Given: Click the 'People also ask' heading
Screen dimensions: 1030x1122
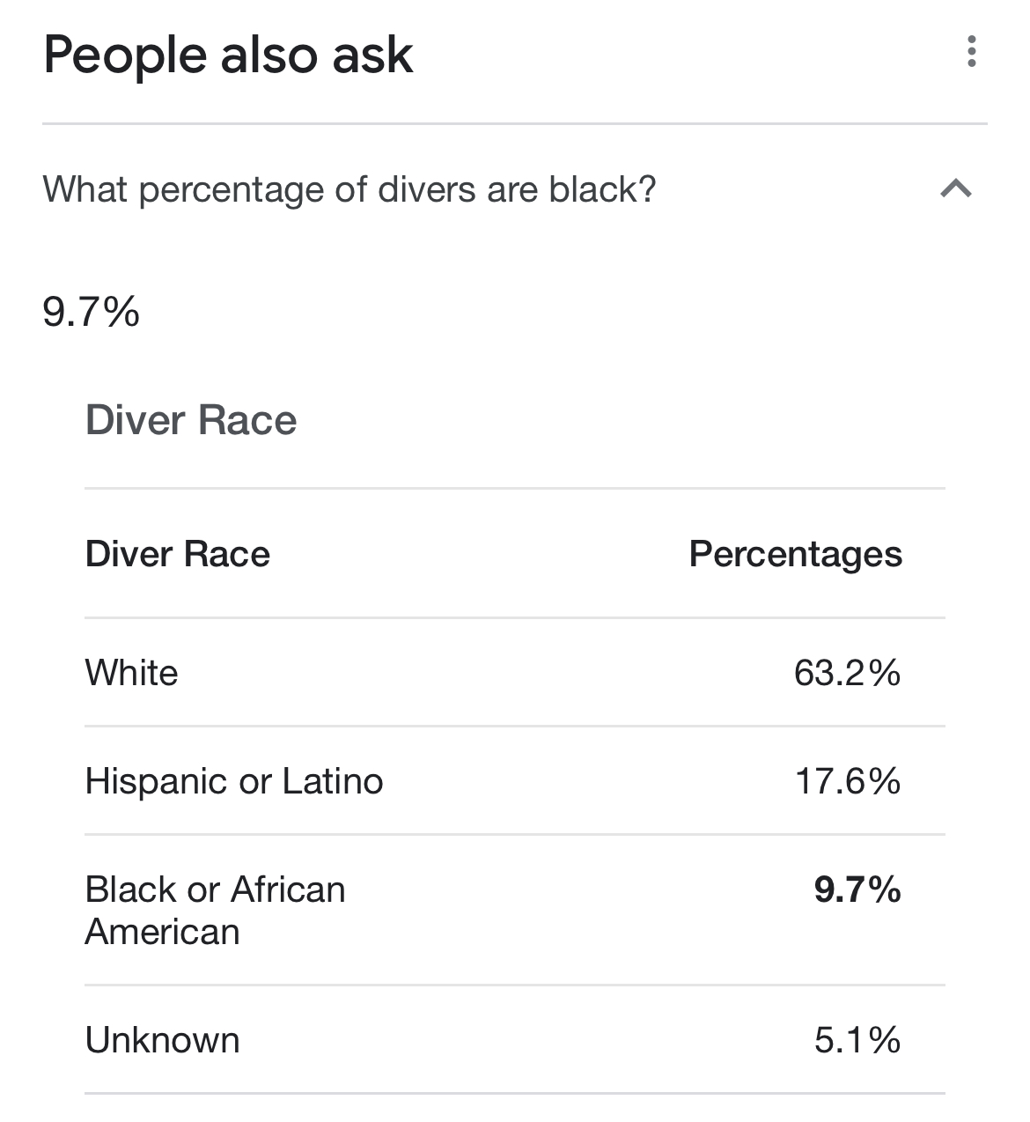Looking at the screenshot, I should (228, 55).
